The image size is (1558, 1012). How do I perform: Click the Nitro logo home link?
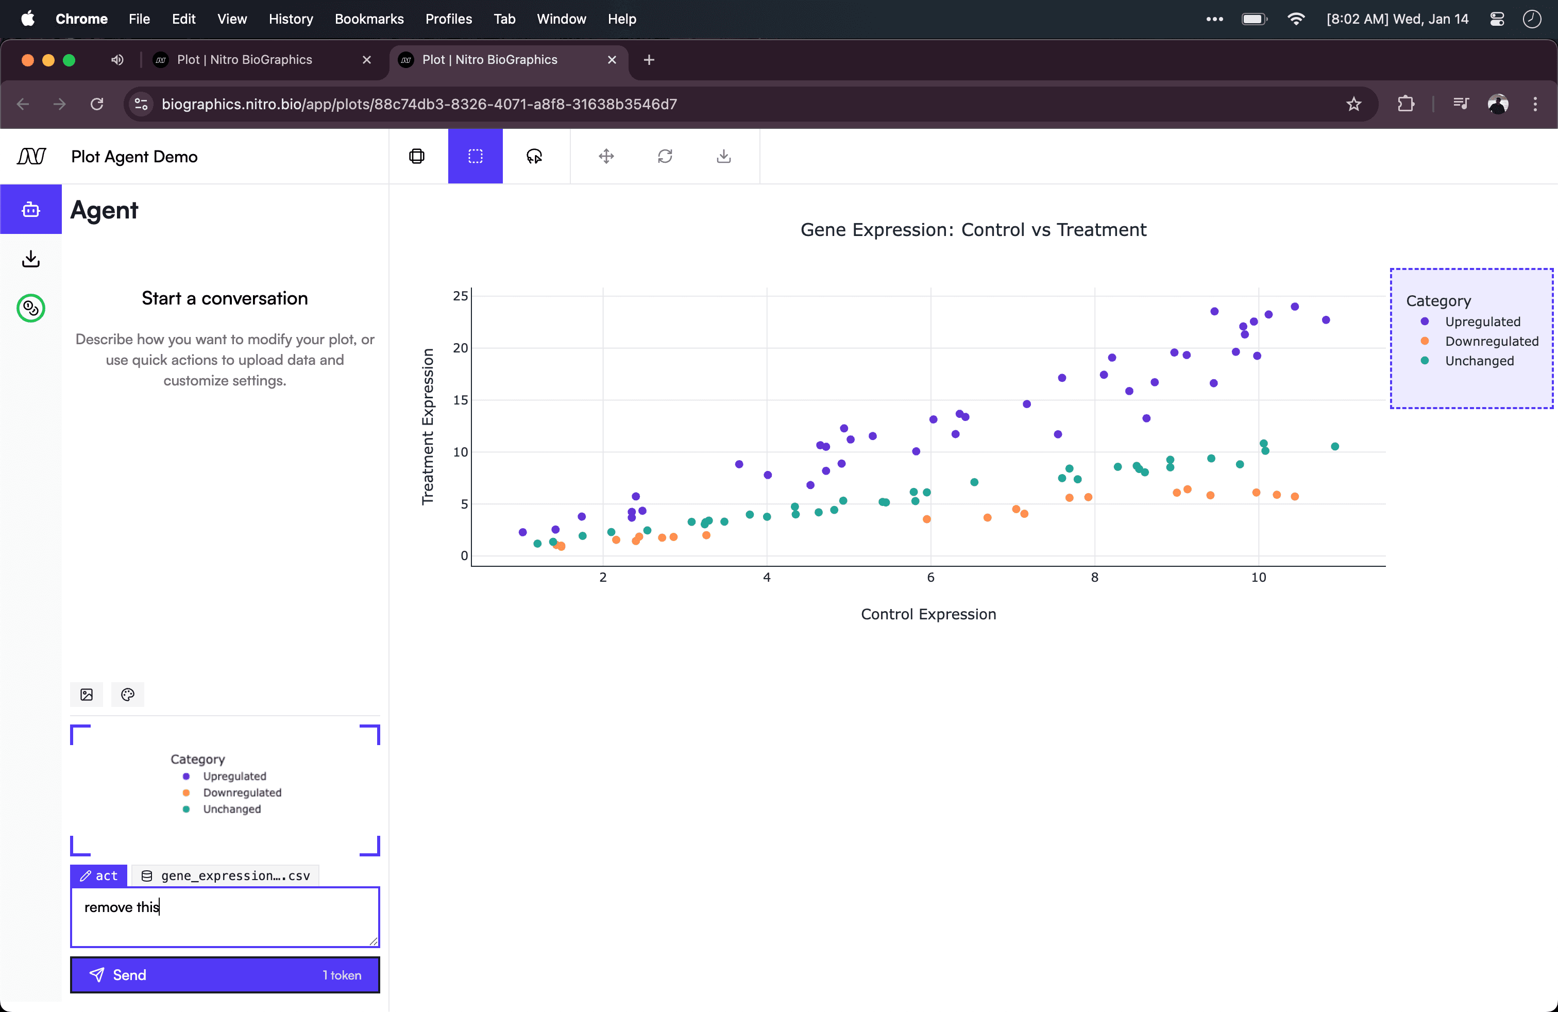tap(31, 157)
